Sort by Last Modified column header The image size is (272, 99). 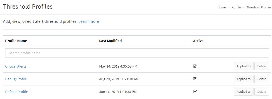point(110,41)
